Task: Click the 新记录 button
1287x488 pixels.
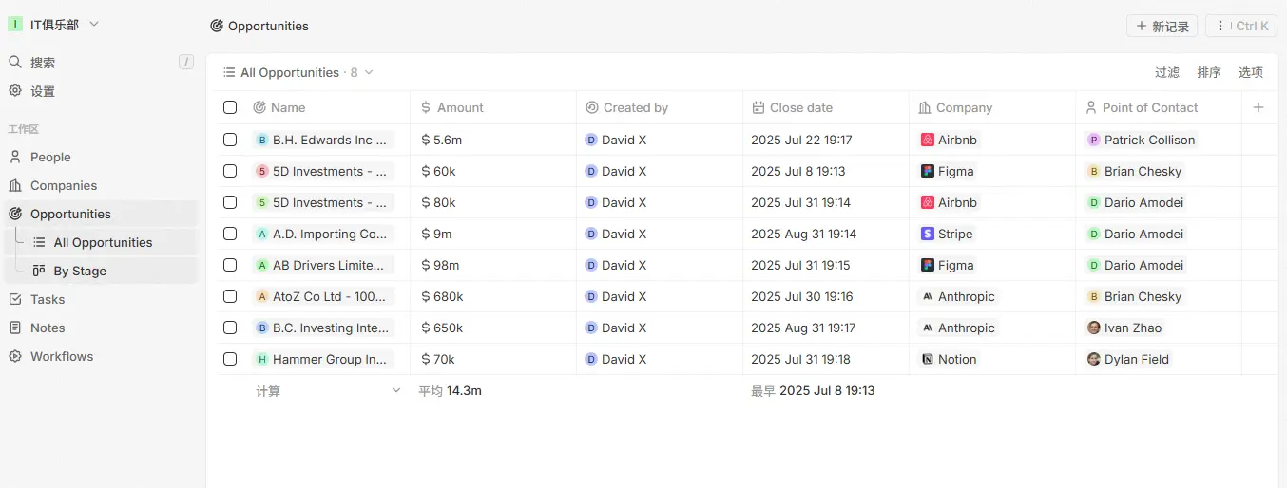Action: (1162, 27)
